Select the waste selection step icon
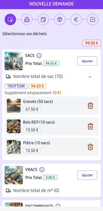This screenshot has height=211, width=103. [10, 19]
